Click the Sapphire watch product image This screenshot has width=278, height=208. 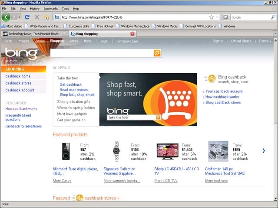point(116,151)
